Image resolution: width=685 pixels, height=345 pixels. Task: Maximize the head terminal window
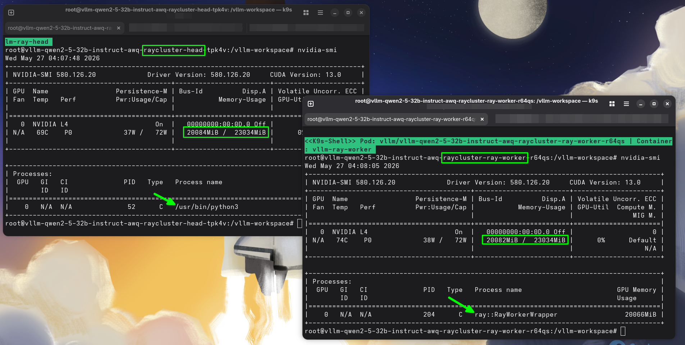348,13
